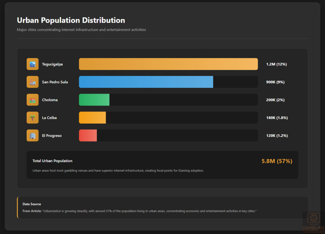Image resolution: width=325 pixels, height=234 pixels.
Task: Toggle the Tegucigalpa population bar highlight
Action: (168, 64)
